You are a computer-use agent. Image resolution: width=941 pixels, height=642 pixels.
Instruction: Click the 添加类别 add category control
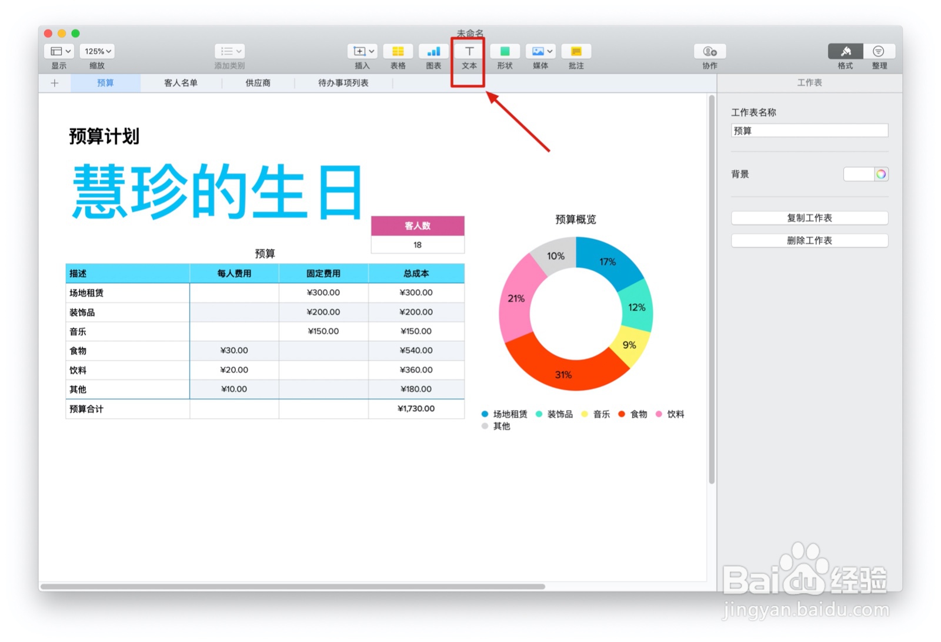(229, 51)
